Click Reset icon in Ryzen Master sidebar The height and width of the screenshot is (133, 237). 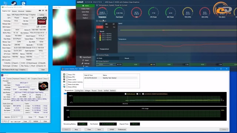coord(83,60)
